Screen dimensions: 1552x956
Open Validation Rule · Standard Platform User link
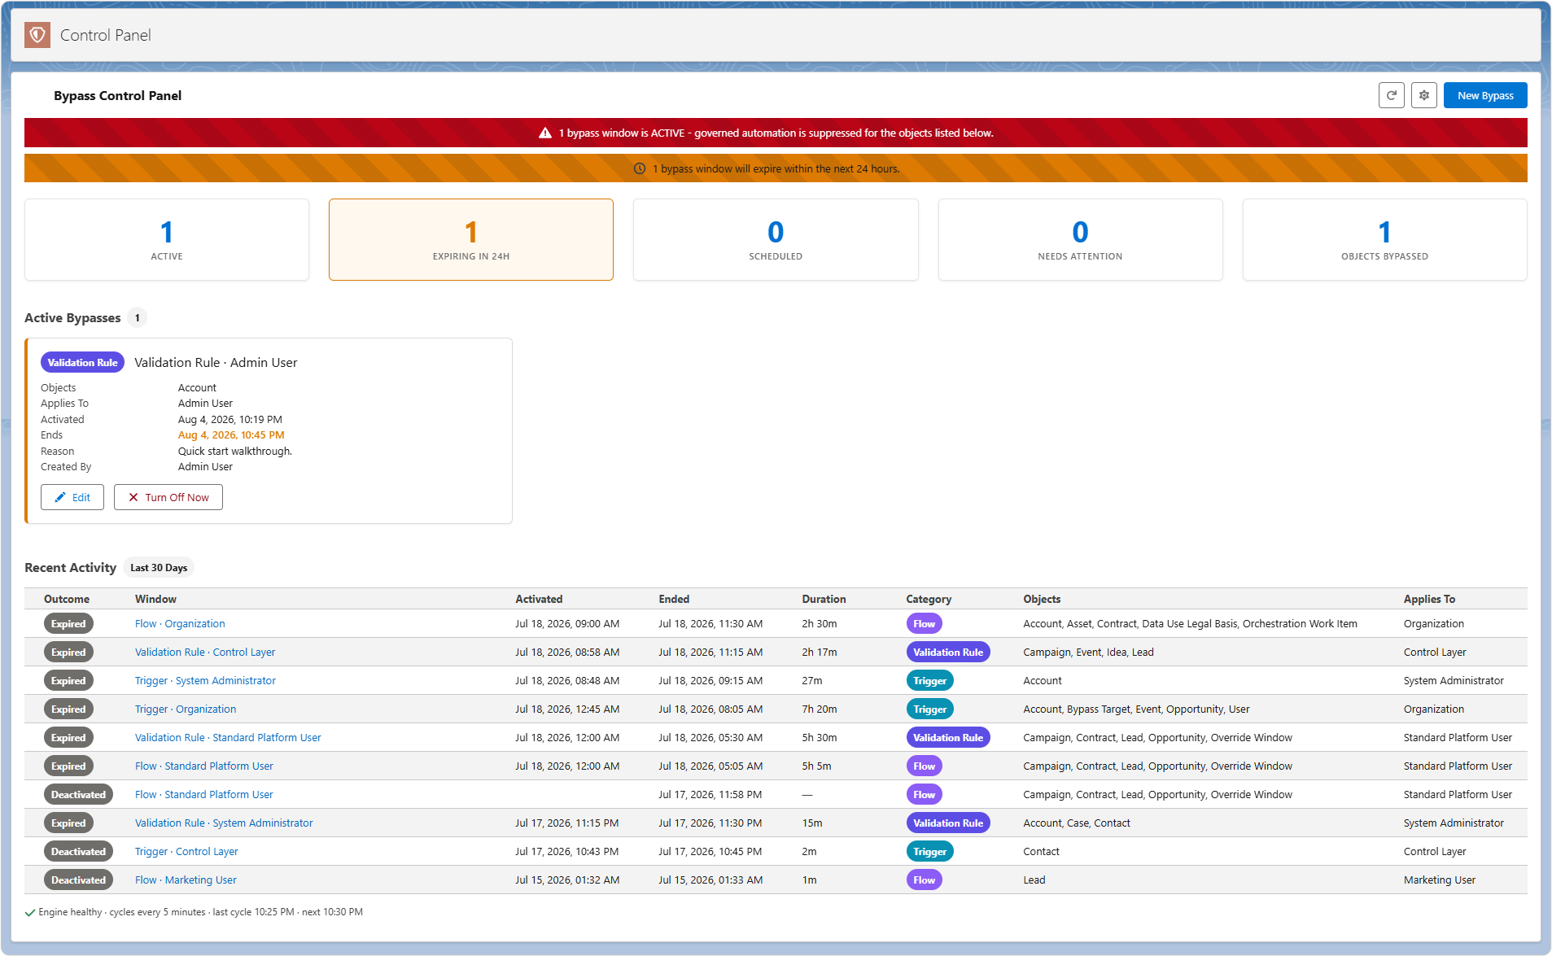[x=228, y=737]
